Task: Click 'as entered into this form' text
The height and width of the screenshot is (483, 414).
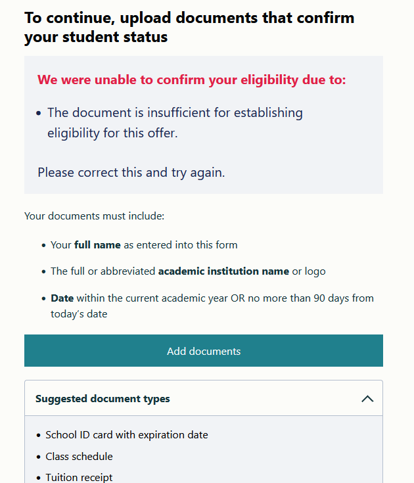Action: (181, 245)
